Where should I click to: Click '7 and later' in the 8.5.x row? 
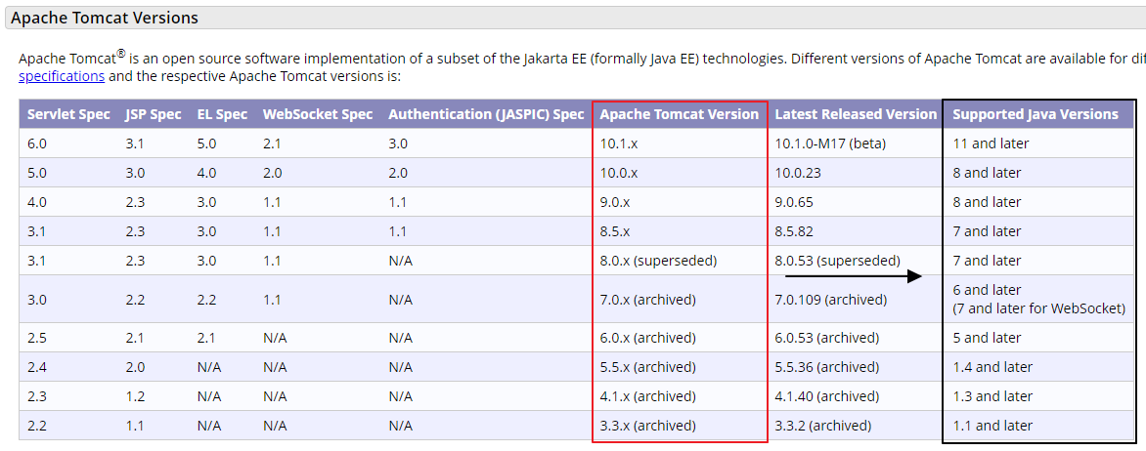[x=987, y=231]
